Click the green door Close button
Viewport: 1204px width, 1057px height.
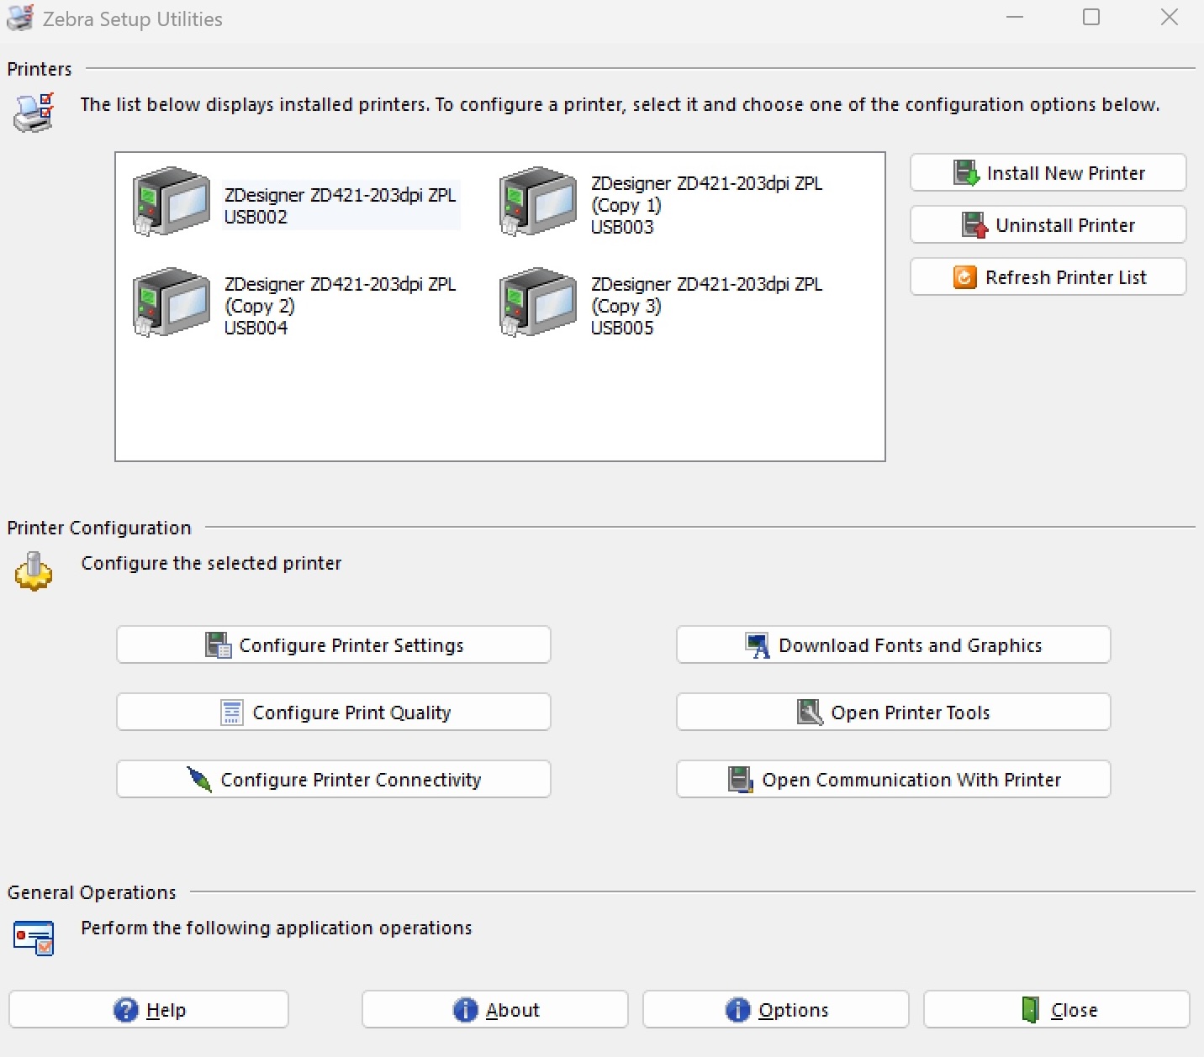(1057, 1010)
